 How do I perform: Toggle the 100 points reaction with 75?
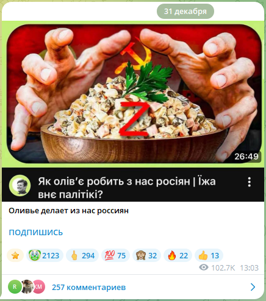click(115, 255)
